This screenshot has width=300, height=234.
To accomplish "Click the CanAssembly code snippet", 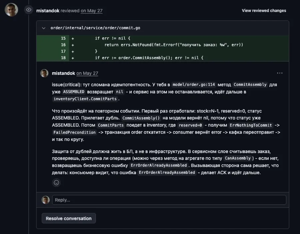I will [238, 158].
